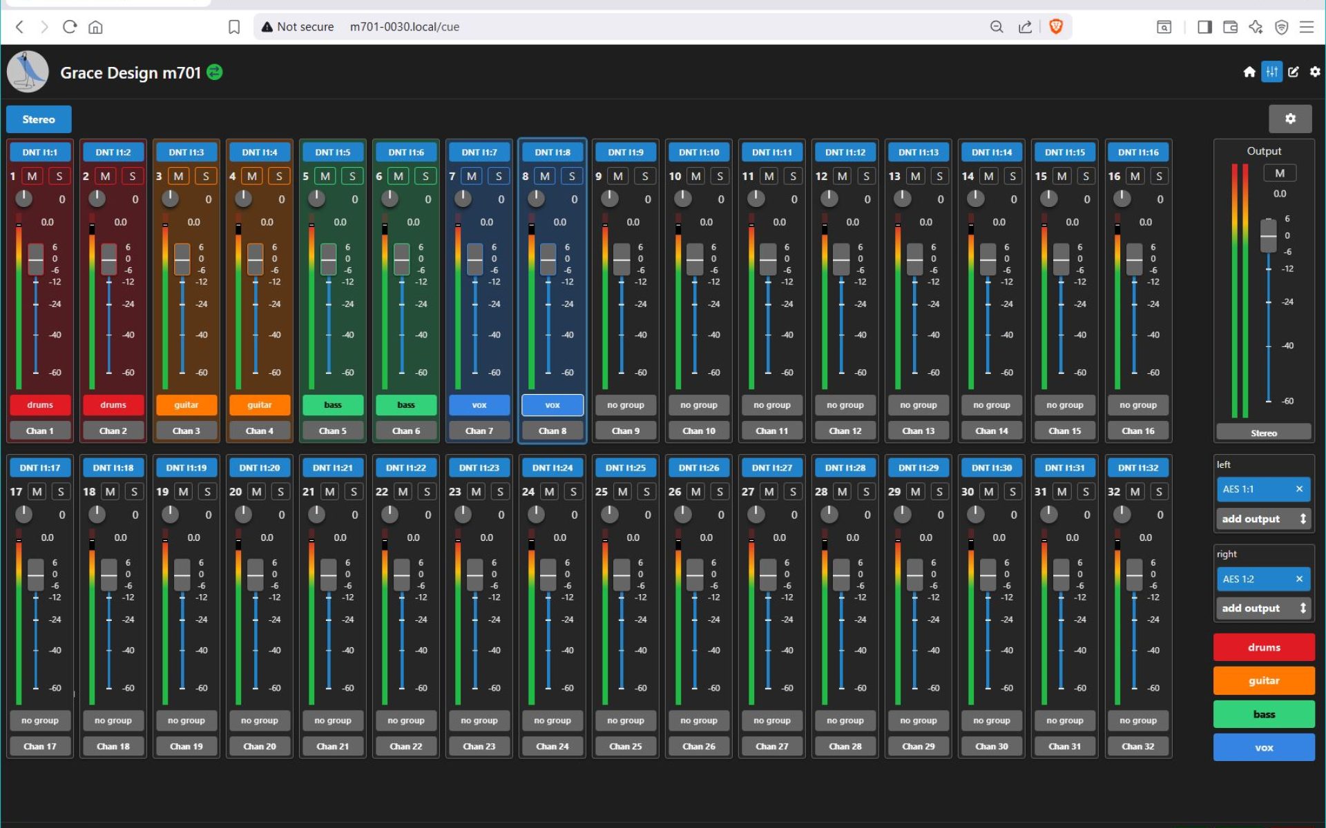Click the browser address bar URL field
The height and width of the screenshot is (828, 1326).
tap(404, 27)
